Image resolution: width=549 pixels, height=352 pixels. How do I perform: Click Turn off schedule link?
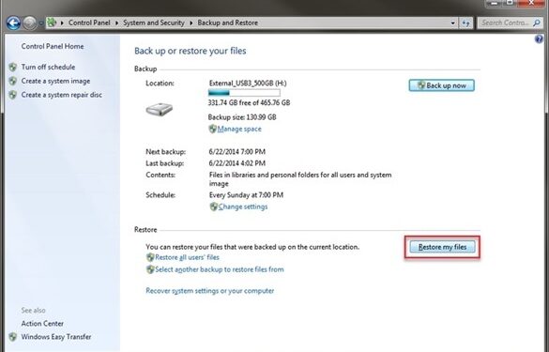point(48,67)
